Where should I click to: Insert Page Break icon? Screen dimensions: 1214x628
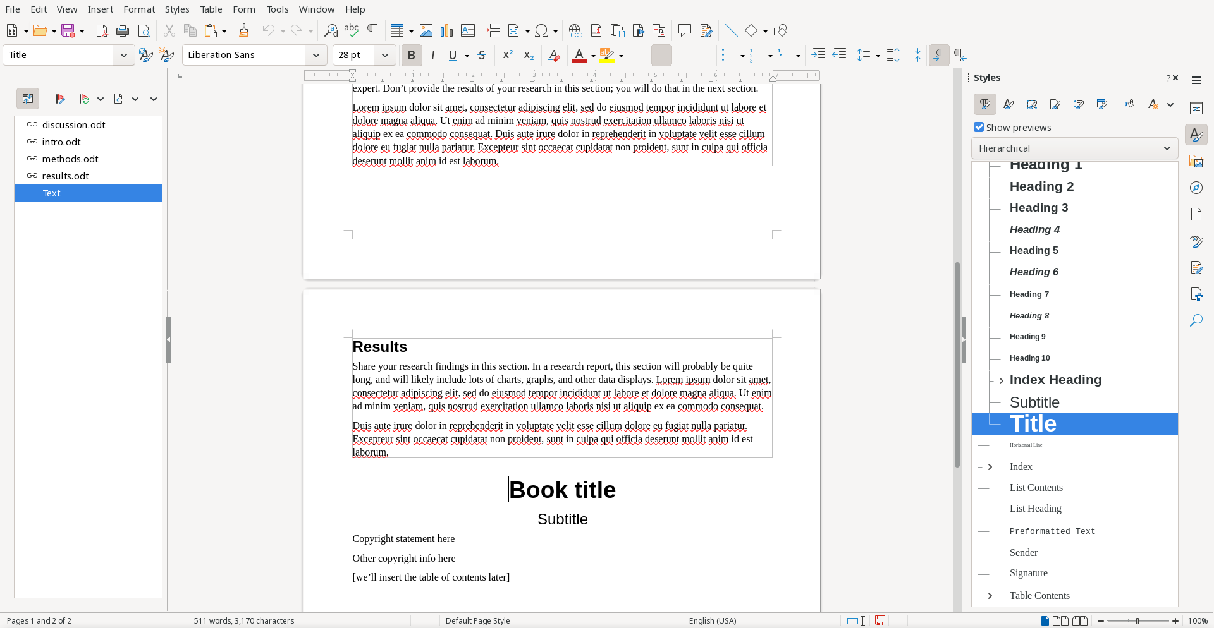[x=493, y=30]
